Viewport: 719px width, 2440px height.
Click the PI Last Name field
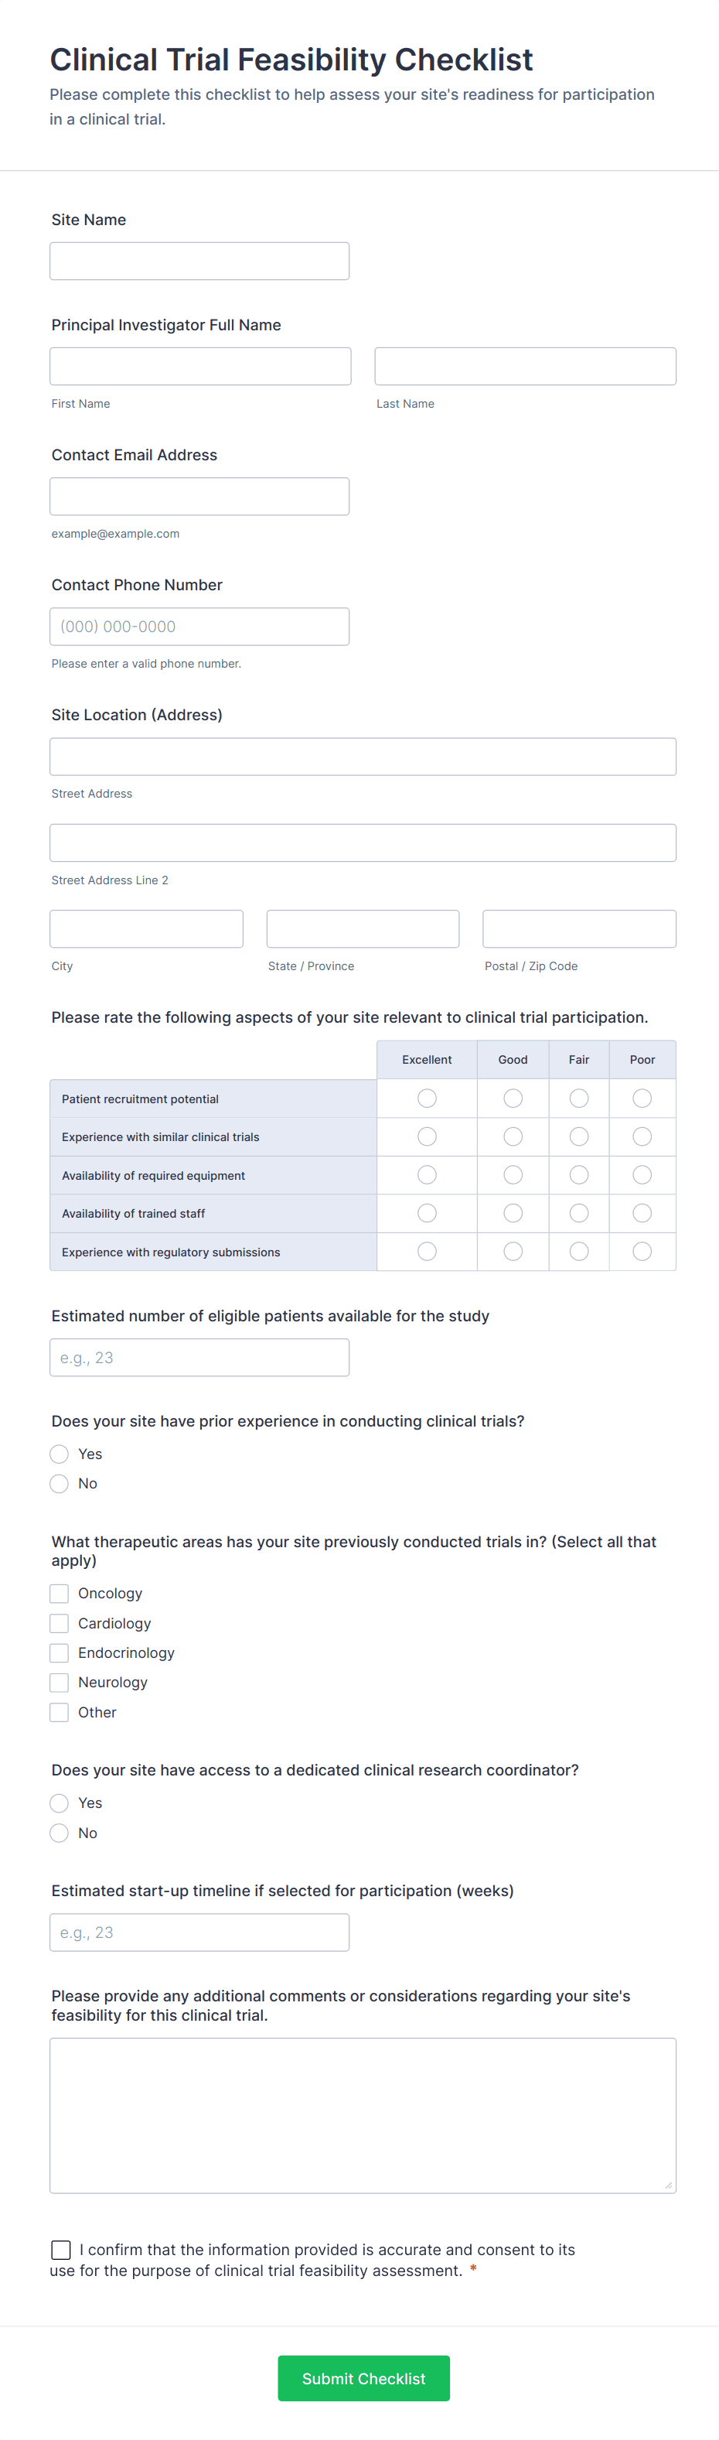click(x=525, y=367)
